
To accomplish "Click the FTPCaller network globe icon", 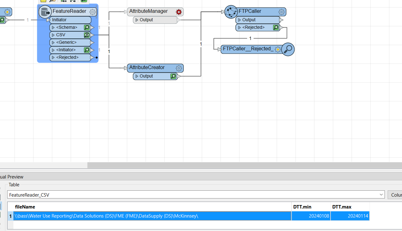I will pyautogui.click(x=231, y=12).
